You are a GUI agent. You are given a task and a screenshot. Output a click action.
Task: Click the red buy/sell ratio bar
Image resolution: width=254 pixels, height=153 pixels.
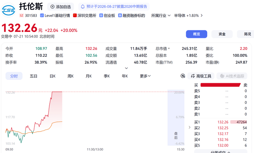click(x=221, y=85)
